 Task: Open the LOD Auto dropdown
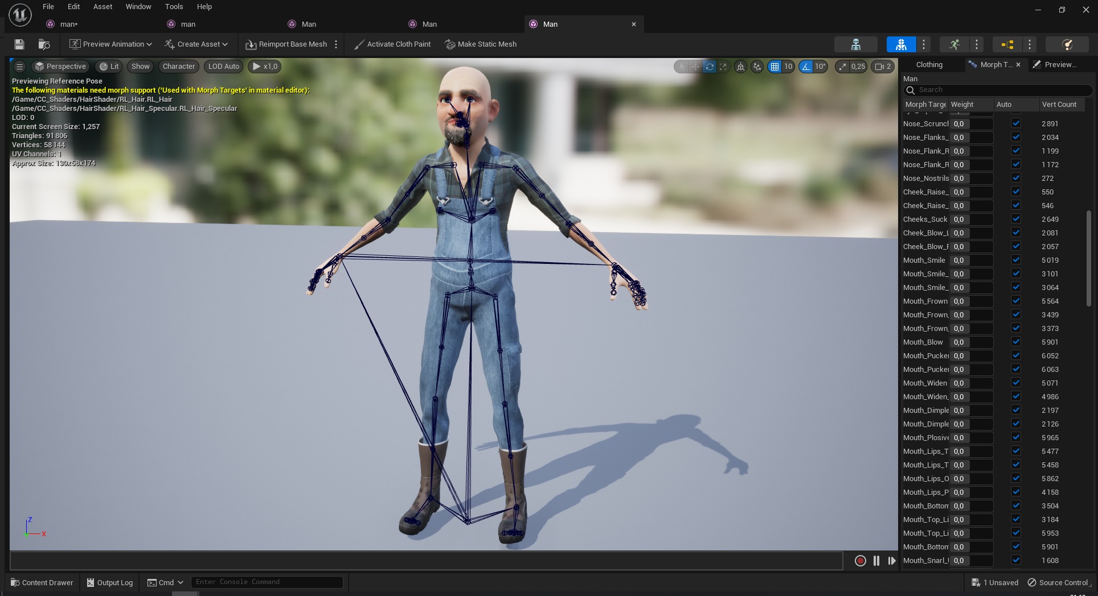click(224, 67)
